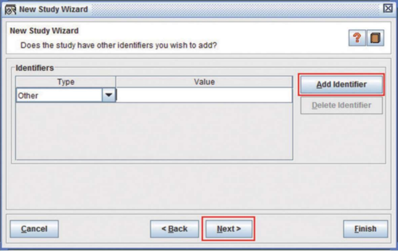Viewport: 398px width, 251px height.
Task: Select the 'Other' type combo box
Action: (x=66, y=95)
